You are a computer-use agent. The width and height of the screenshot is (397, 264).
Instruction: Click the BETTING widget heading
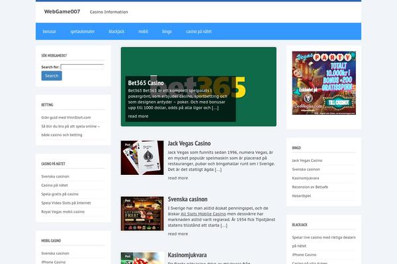coord(48,104)
